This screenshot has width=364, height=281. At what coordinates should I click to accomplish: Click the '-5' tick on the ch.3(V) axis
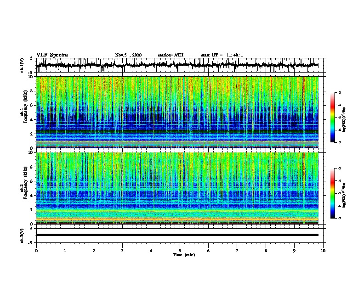[x=31, y=243]
